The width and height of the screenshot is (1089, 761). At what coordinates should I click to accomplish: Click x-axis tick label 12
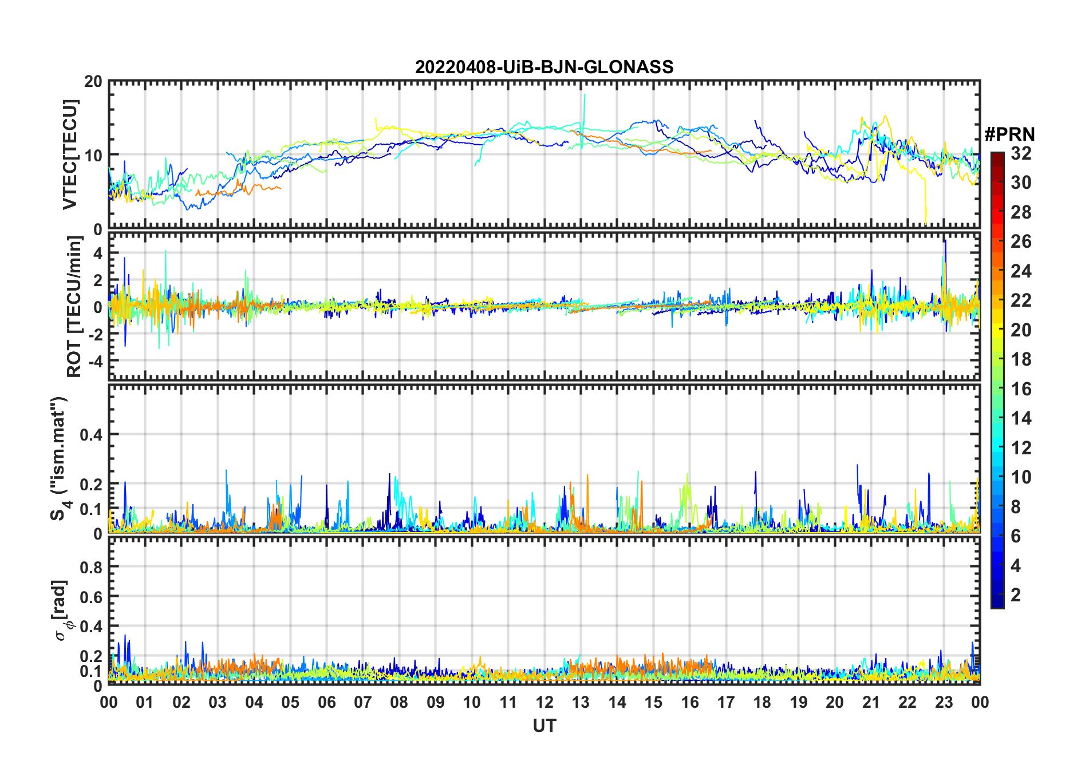point(544,702)
